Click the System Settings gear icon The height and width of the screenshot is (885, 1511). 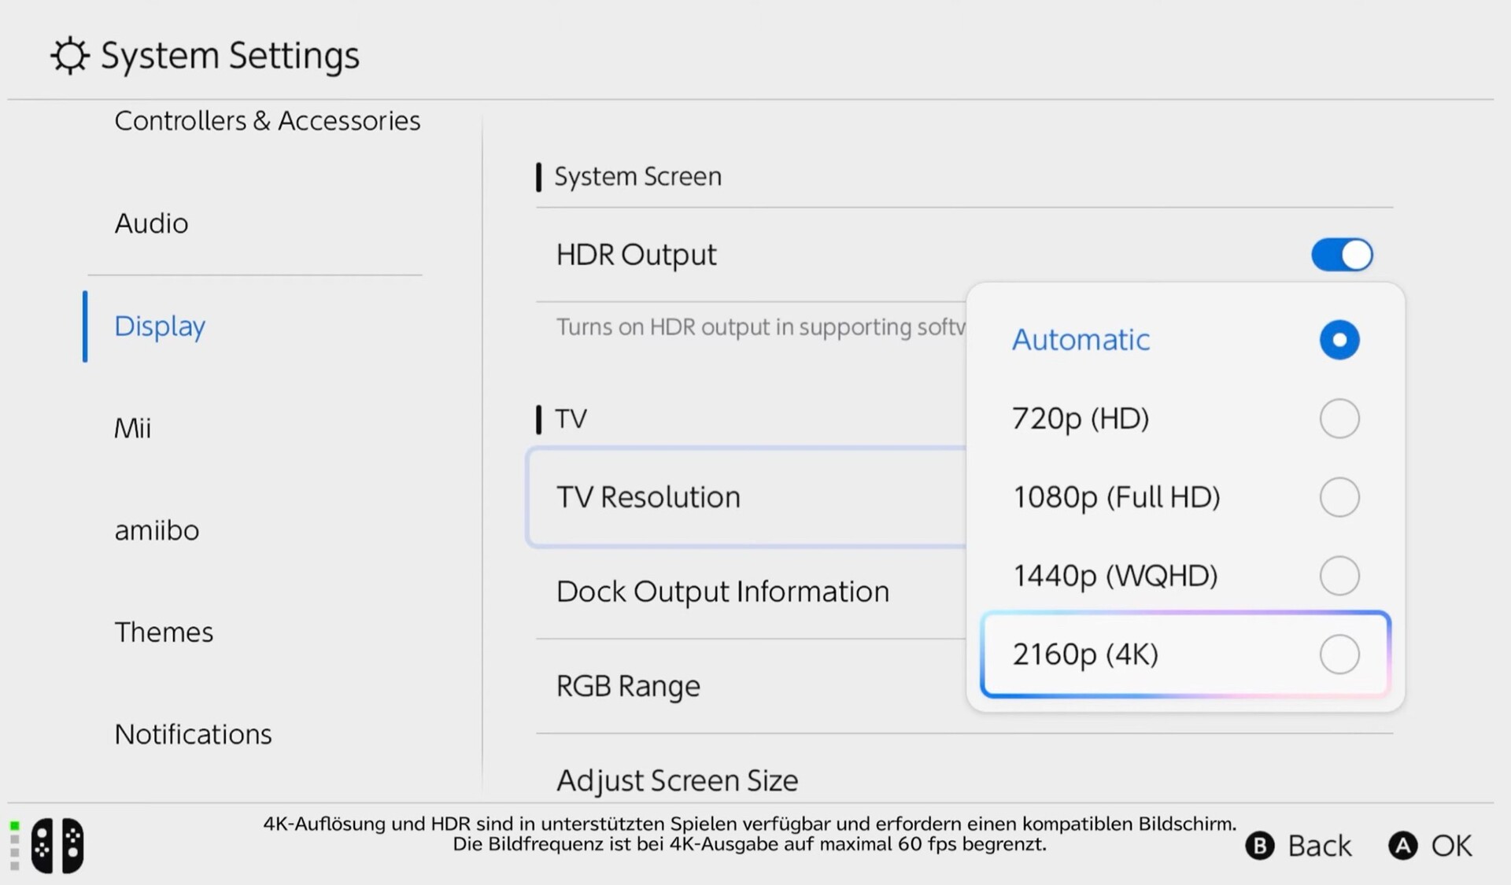69,56
